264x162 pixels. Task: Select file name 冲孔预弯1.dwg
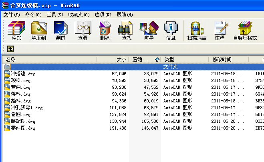coord(27,108)
